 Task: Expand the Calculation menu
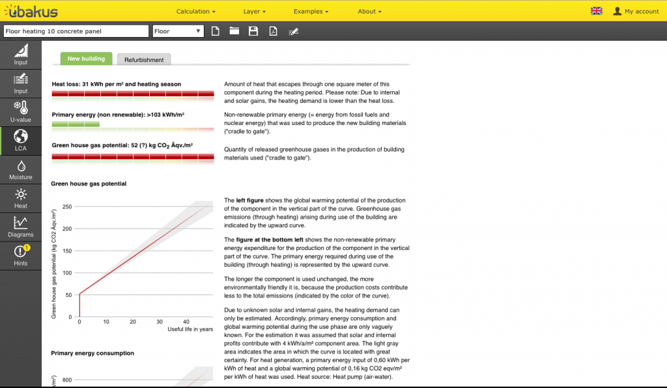(195, 11)
